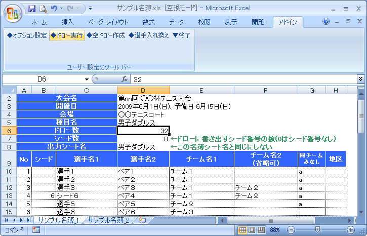Go to the 数式 tab
Screen dimensions: 367x236
(148, 22)
